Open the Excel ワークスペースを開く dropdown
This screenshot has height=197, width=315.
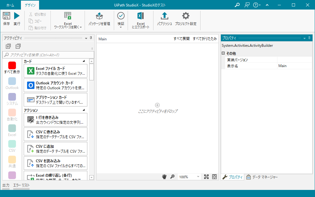[68, 21]
